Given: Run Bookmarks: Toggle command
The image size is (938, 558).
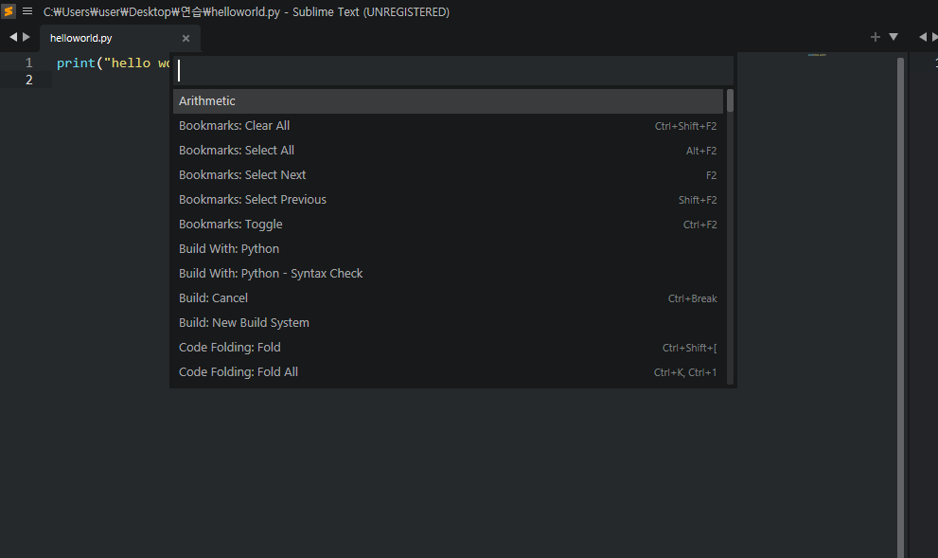Looking at the screenshot, I should click(x=448, y=224).
